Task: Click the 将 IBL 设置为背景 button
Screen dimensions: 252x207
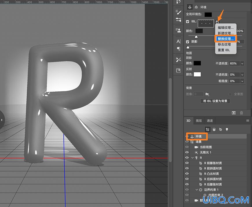Action: tap(215, 101)
